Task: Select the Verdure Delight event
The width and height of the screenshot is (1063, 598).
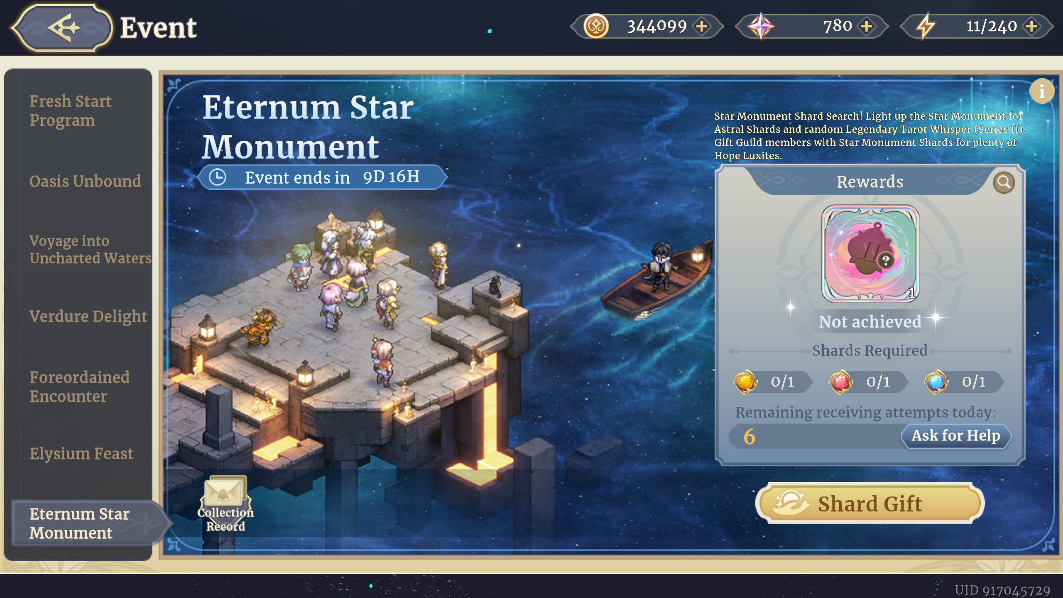Action: click(x=88, y=316)
